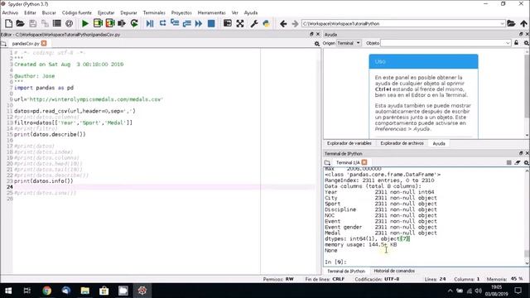Switch to Explorador de archivos tab
The width and height of the screenshot is (530, 298).
coord(402,143)
